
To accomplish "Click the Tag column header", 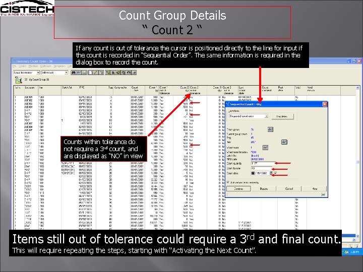I will [104, 90].
